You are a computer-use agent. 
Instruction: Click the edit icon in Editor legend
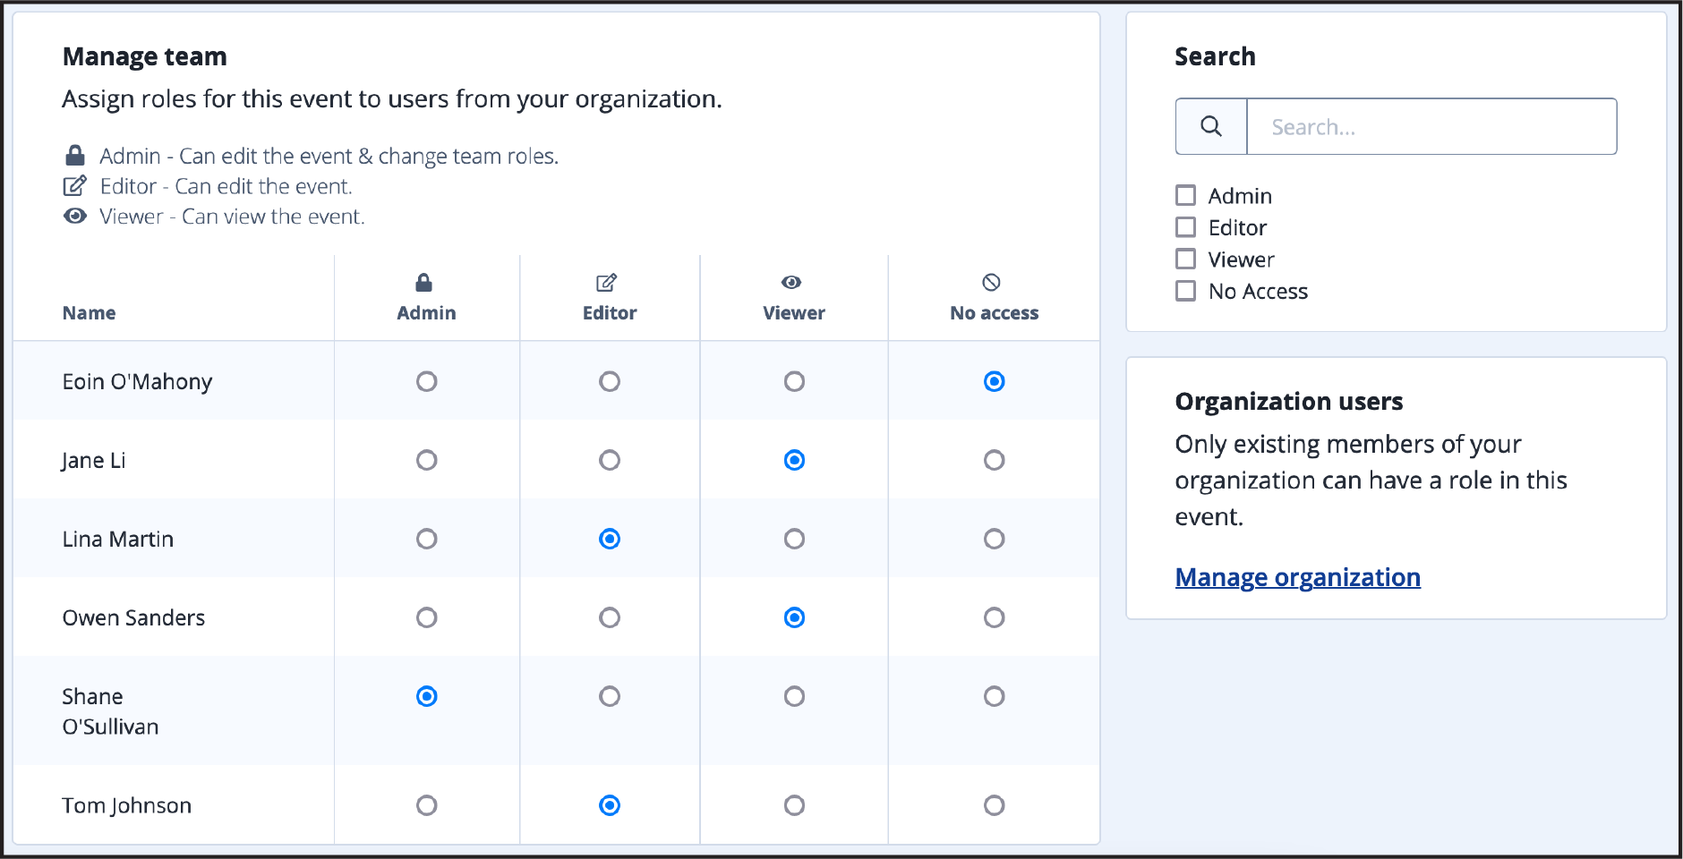pos(75,186)
